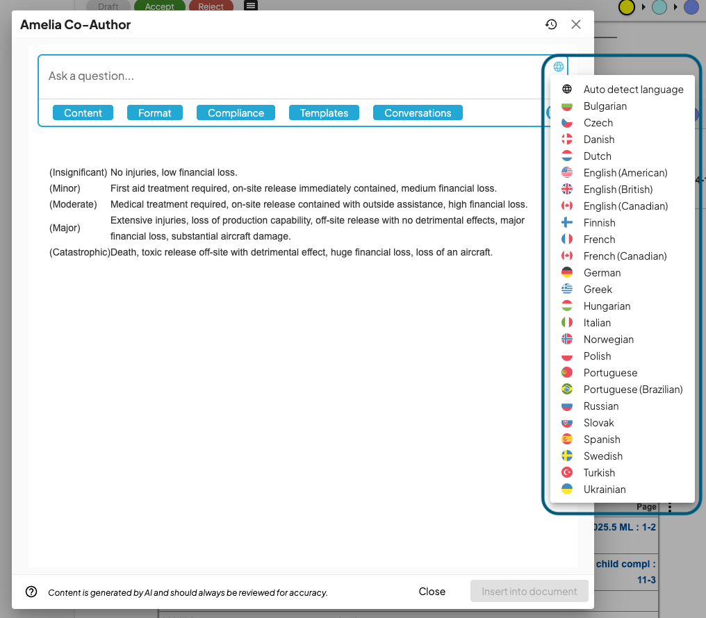706x618 pixels.
Task: Click the '(Insignificant)' severity label text
Action: tap(78, 173)
